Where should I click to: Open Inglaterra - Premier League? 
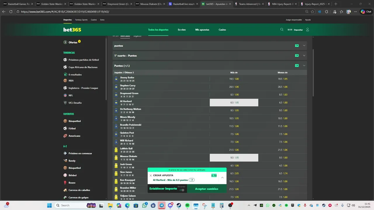[x=81, y=88]
